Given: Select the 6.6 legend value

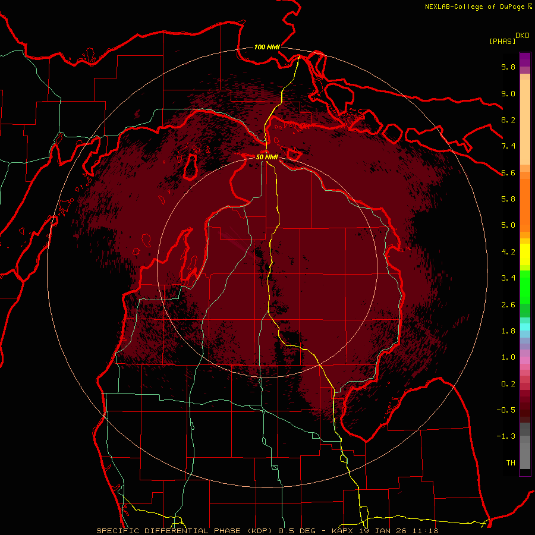Looking at the screenshot, I should point(508,172).
